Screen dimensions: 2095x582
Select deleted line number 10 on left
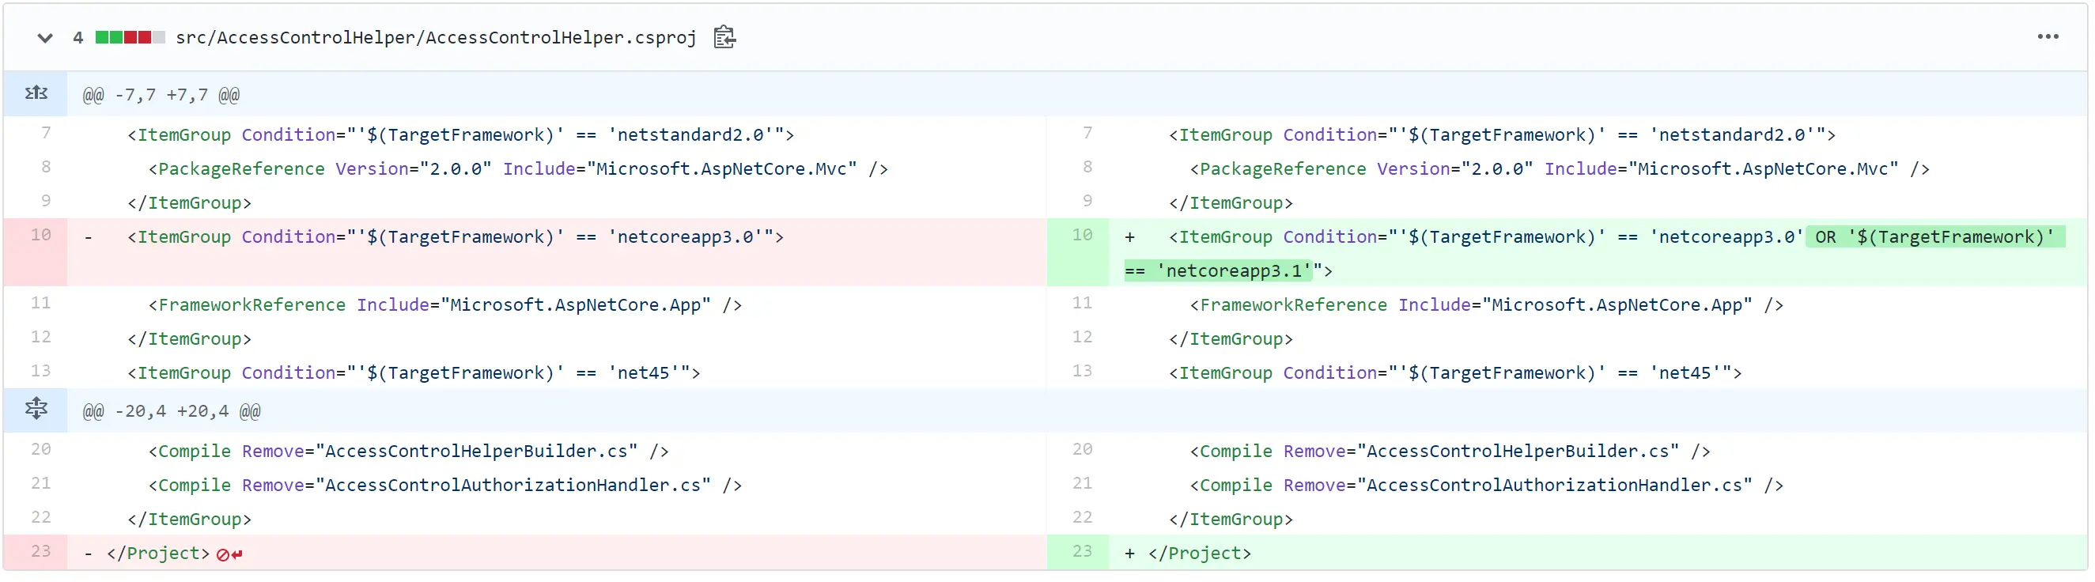click(x=40, y=236)
